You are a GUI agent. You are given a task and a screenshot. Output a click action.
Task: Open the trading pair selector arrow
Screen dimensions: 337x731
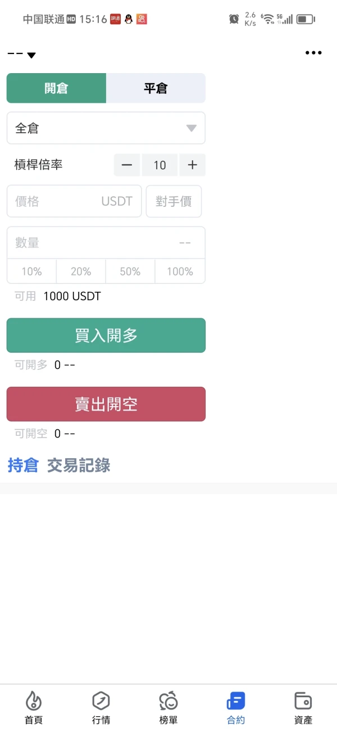point(31,55)
